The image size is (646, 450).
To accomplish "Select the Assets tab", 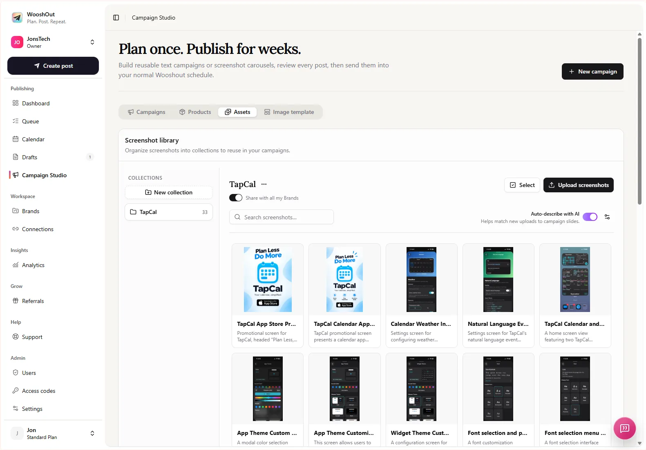I will click(x=237, y=112).
